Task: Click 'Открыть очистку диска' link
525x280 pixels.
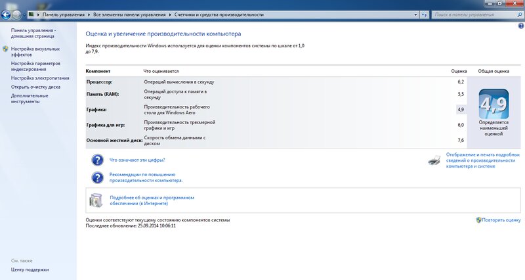Action: point(35,87)
